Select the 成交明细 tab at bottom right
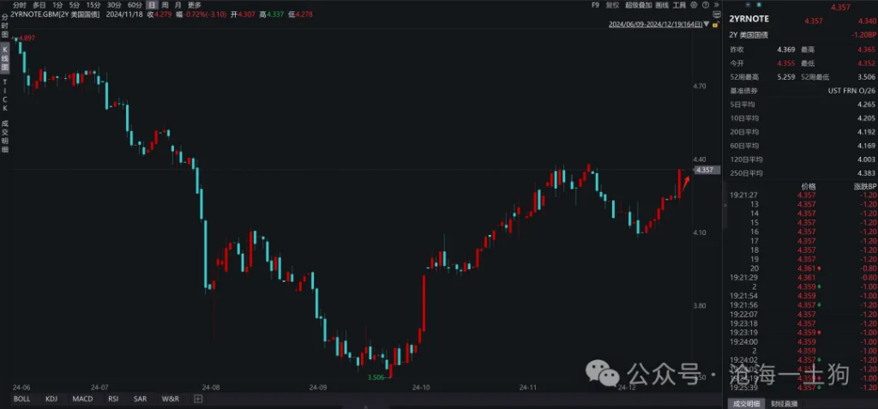 [744, 403]
